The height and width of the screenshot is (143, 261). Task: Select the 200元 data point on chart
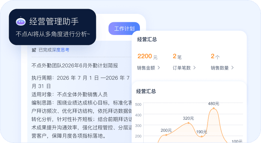(166, 135)
